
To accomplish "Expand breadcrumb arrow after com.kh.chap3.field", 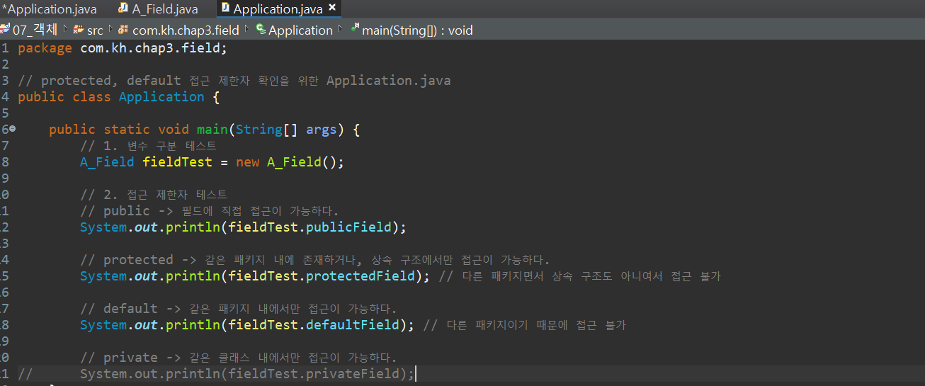I will [x=247, y=29].
